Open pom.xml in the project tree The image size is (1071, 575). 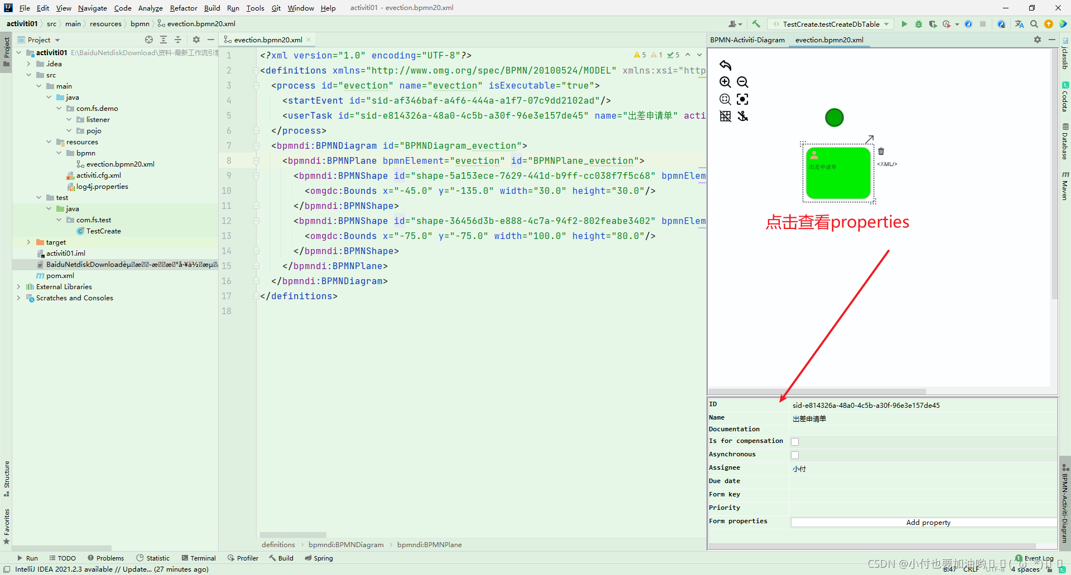point(60,275)
